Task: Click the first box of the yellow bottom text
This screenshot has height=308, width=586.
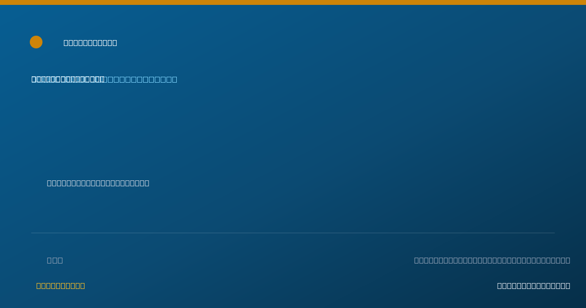Action: pyautogui.click(x=39, y=286)
